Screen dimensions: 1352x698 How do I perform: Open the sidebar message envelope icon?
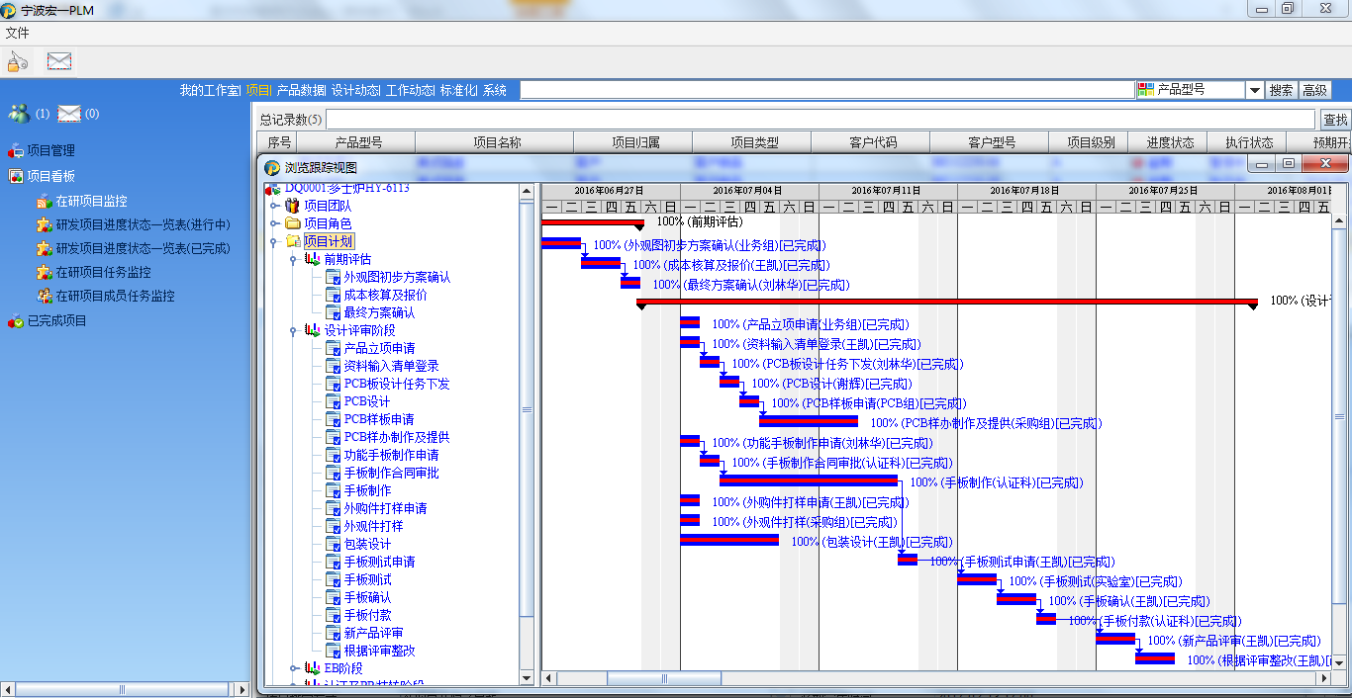click(68, 113)
